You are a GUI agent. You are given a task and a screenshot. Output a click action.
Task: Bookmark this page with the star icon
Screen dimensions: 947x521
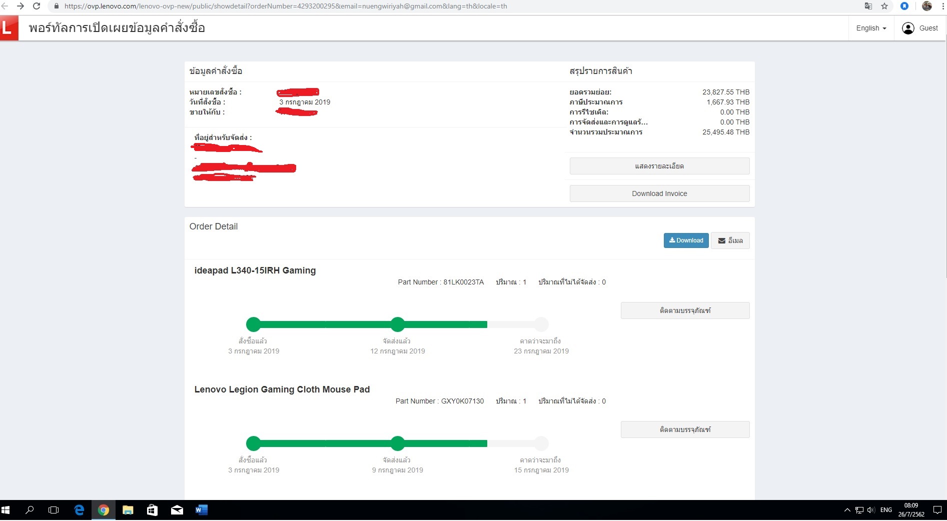[x=884, y=6]
